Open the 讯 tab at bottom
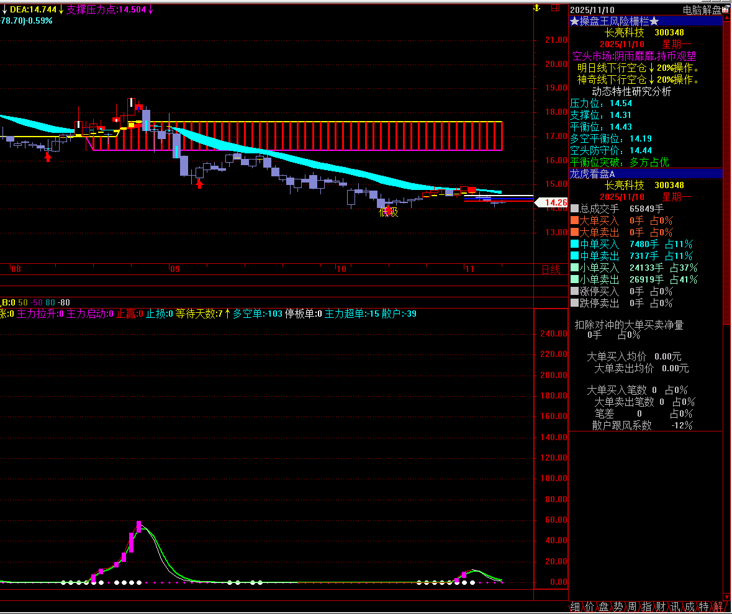This screenshot has height=614, width=732. pos(675,607)
